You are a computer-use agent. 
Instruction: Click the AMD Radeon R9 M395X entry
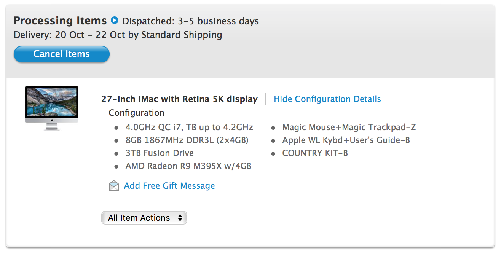188,166
